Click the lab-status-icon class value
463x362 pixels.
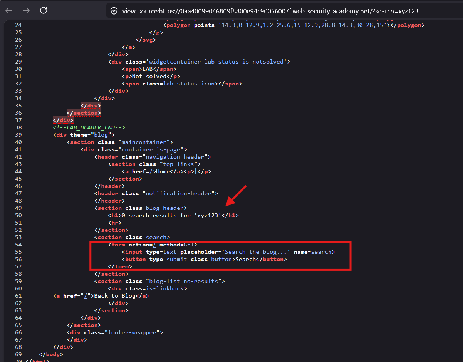click(189, 84)
